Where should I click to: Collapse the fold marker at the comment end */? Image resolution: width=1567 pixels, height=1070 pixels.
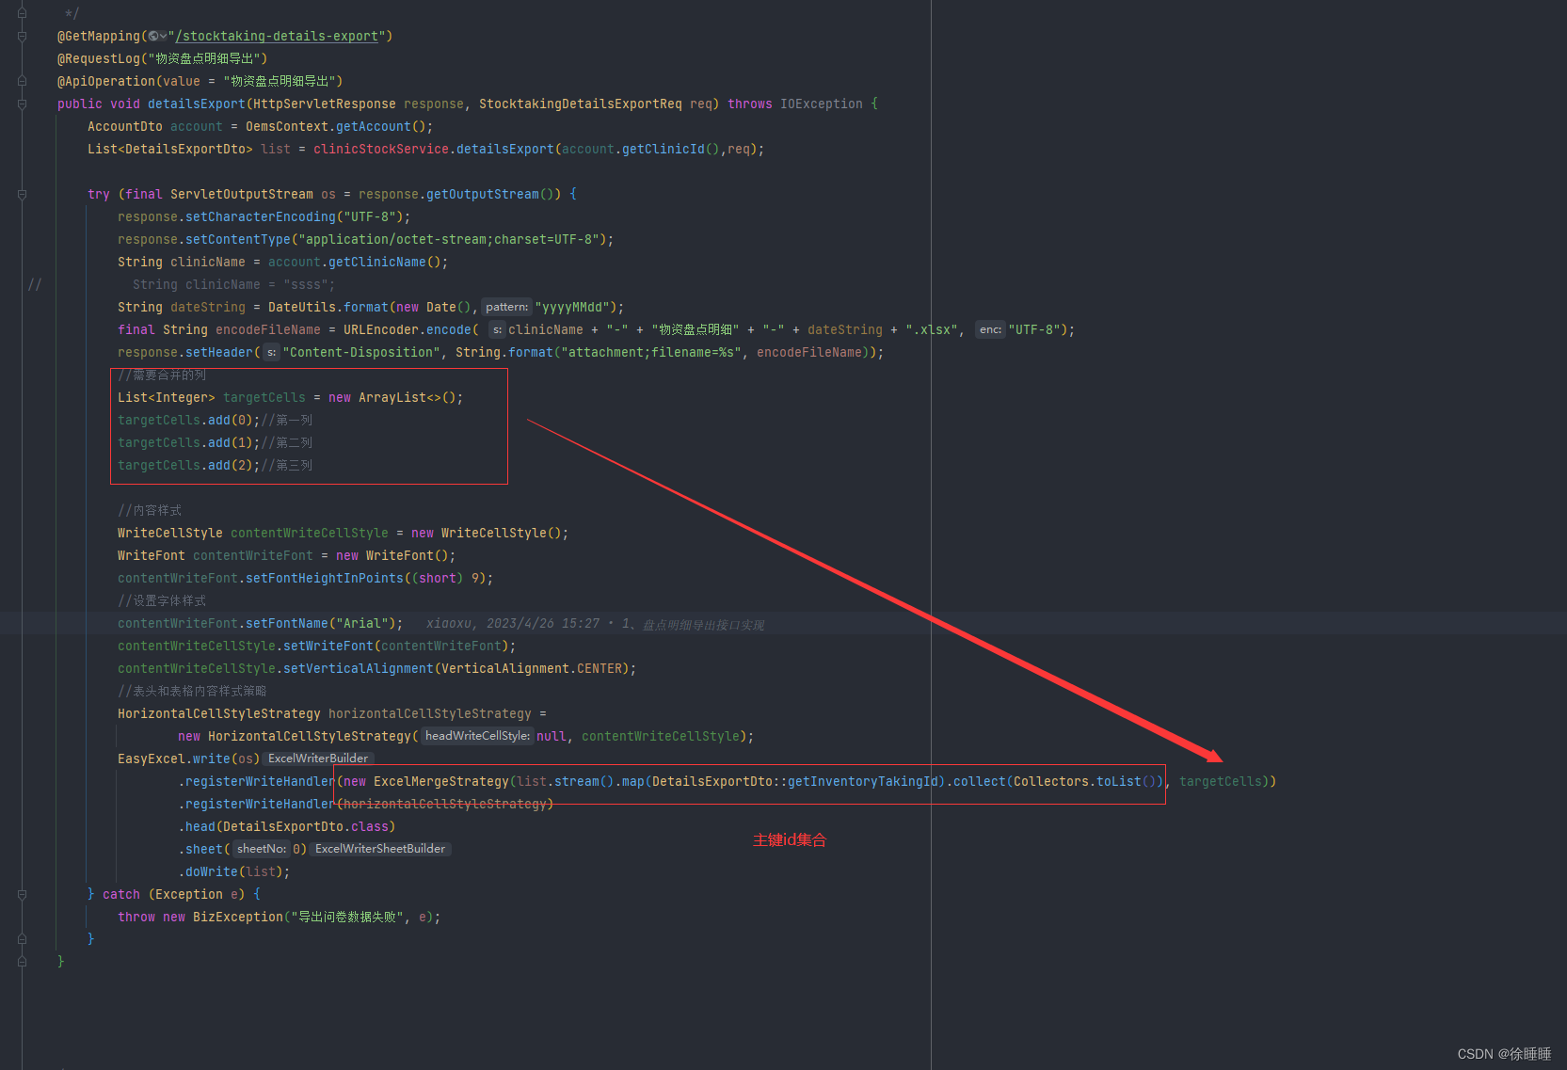click(22, 14)
